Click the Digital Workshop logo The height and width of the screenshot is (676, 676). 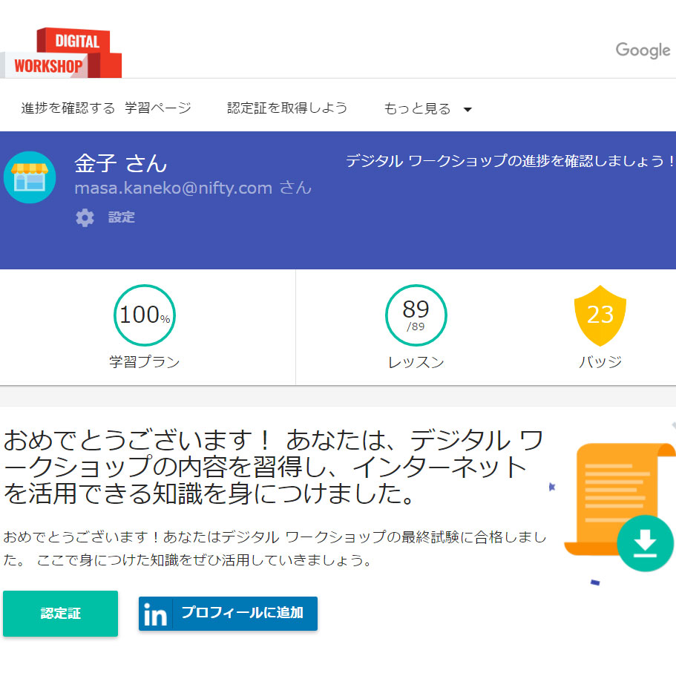[x=61, y=53]
